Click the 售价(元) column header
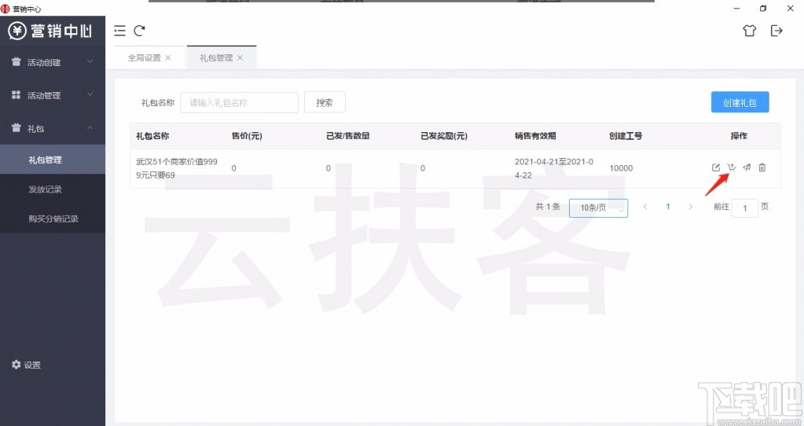Viewport: 804px width, 426px height. click(x=247, y=136)
